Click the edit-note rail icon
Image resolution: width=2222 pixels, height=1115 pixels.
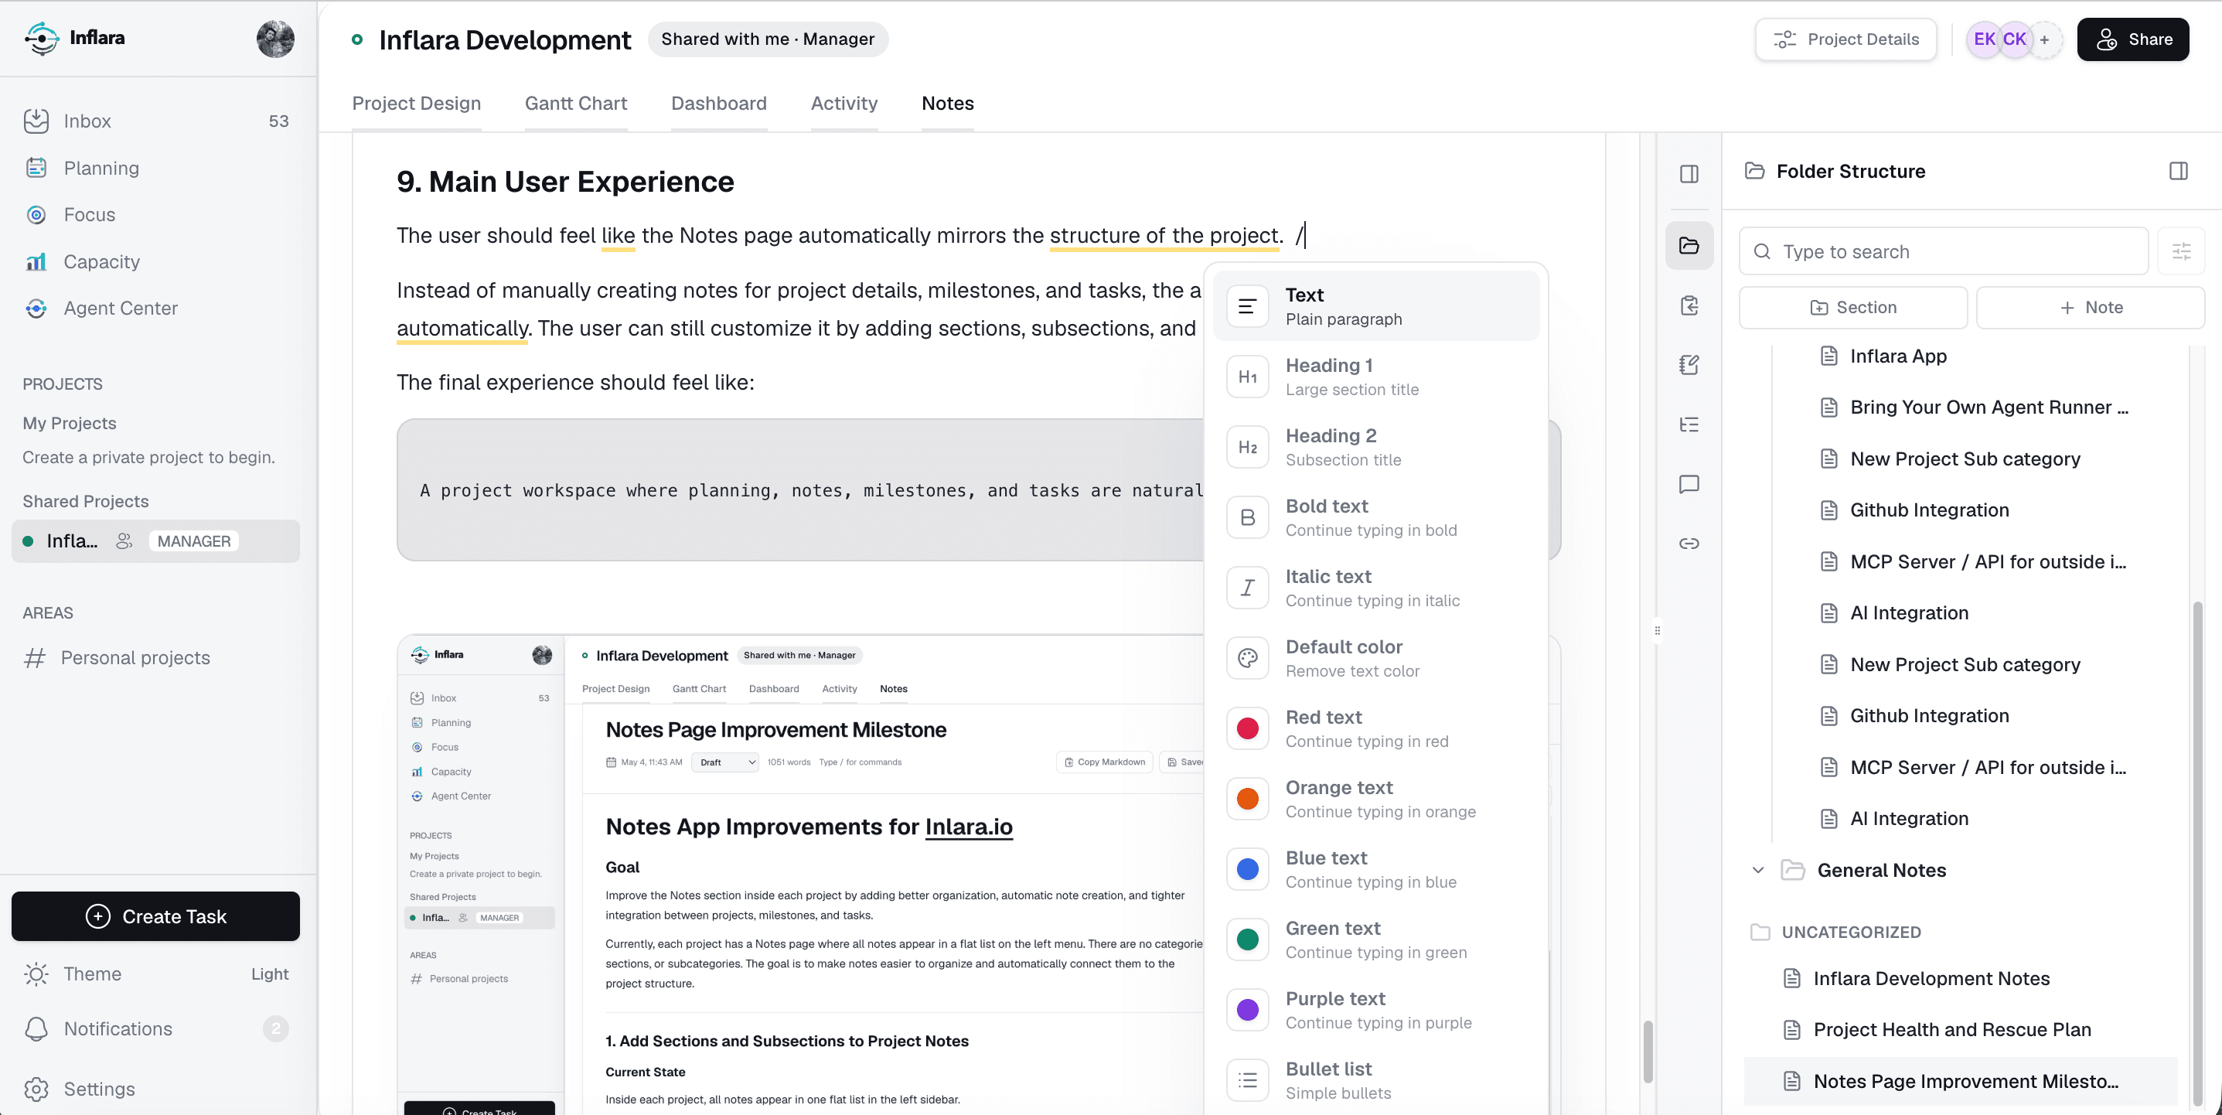pos(1689,365)
